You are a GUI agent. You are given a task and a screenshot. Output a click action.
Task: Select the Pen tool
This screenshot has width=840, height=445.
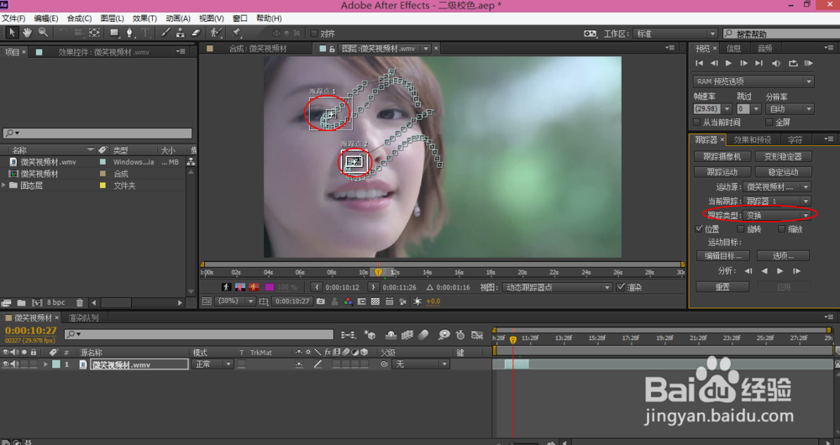(129, 33)
